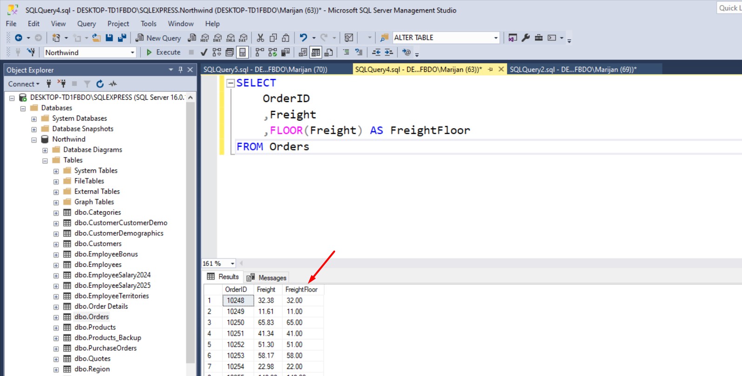
Task: Select the dbo.Employees table
Action: pos(98,265)
